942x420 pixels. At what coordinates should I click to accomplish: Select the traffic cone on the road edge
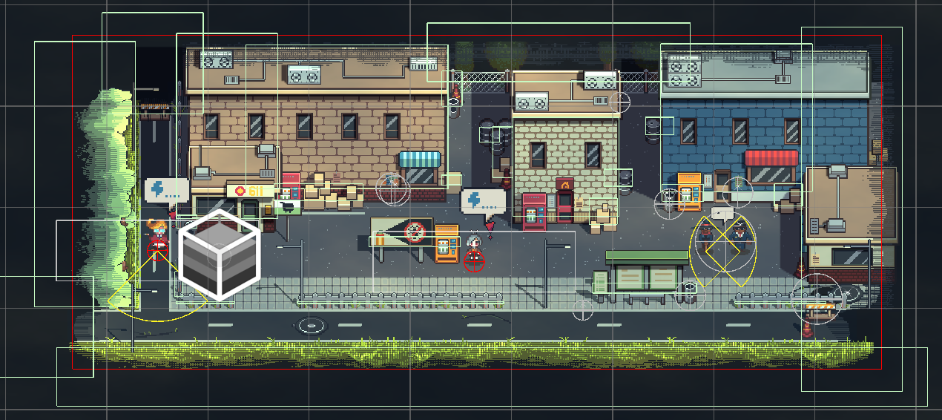click(x=808, y=329)
